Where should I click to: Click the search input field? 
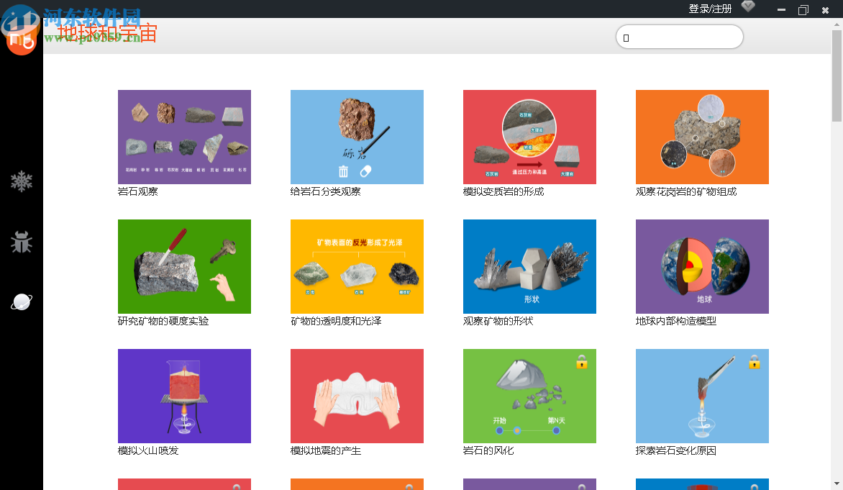pos(679,37)
